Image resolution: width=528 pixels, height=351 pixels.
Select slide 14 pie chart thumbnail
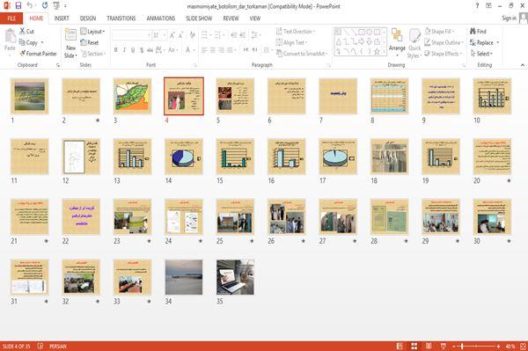click(184, 157)
